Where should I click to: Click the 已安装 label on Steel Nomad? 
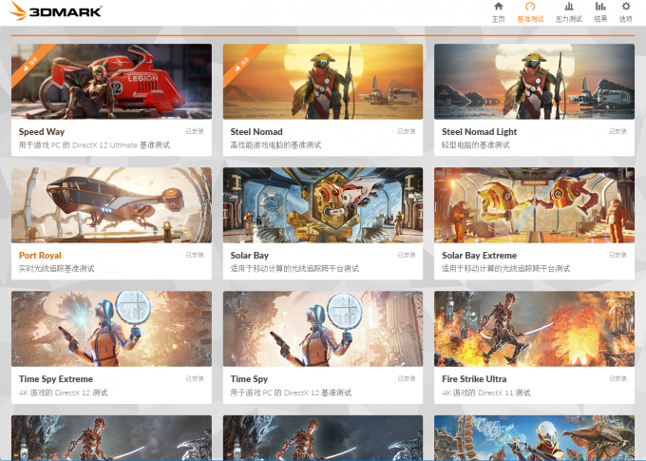tap(407, 131)
